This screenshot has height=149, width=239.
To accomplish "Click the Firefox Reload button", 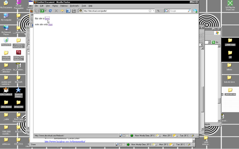I will (50, 11).
